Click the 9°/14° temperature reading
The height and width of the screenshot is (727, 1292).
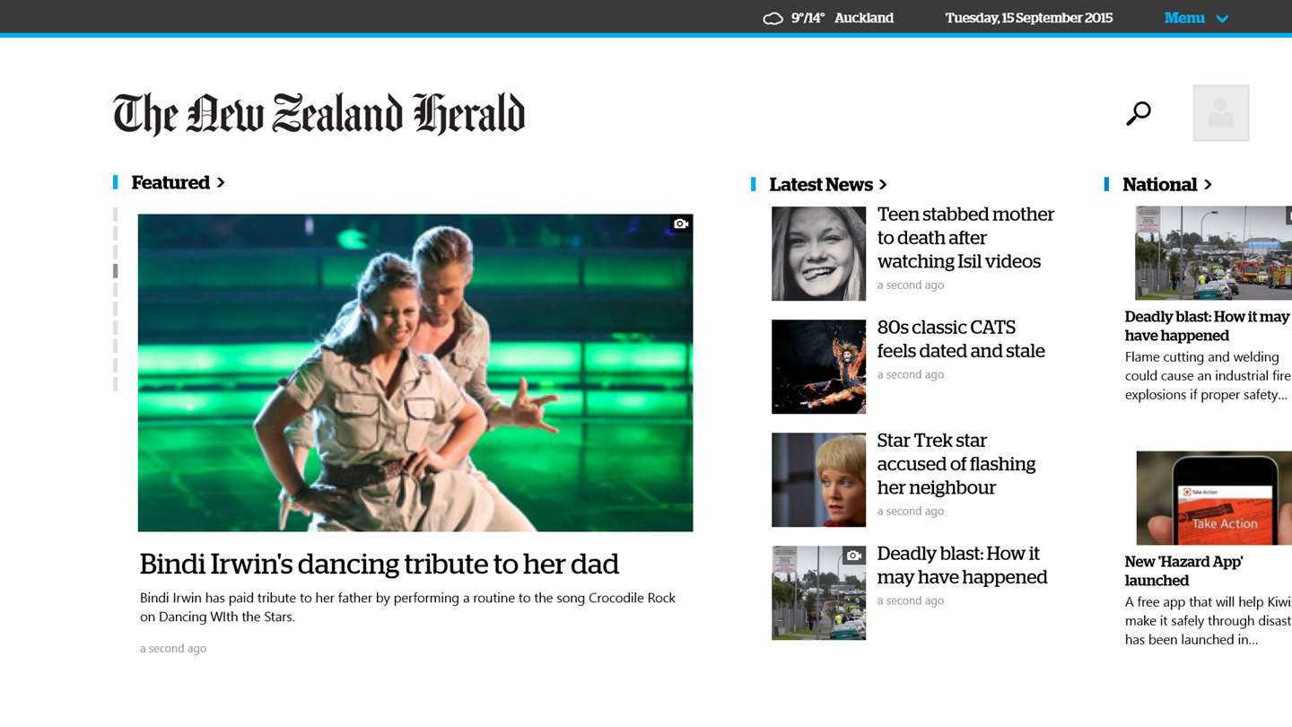(x=807, y=18)
